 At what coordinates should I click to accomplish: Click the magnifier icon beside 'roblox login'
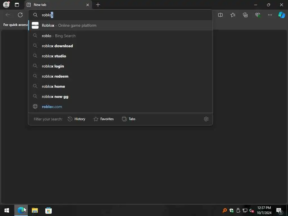click(x=35, y=66)
